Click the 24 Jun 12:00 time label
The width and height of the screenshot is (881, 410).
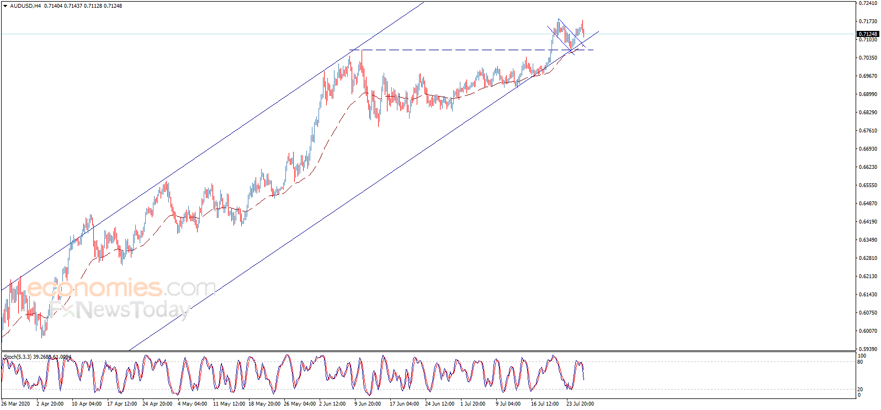(x=440, y=404)
